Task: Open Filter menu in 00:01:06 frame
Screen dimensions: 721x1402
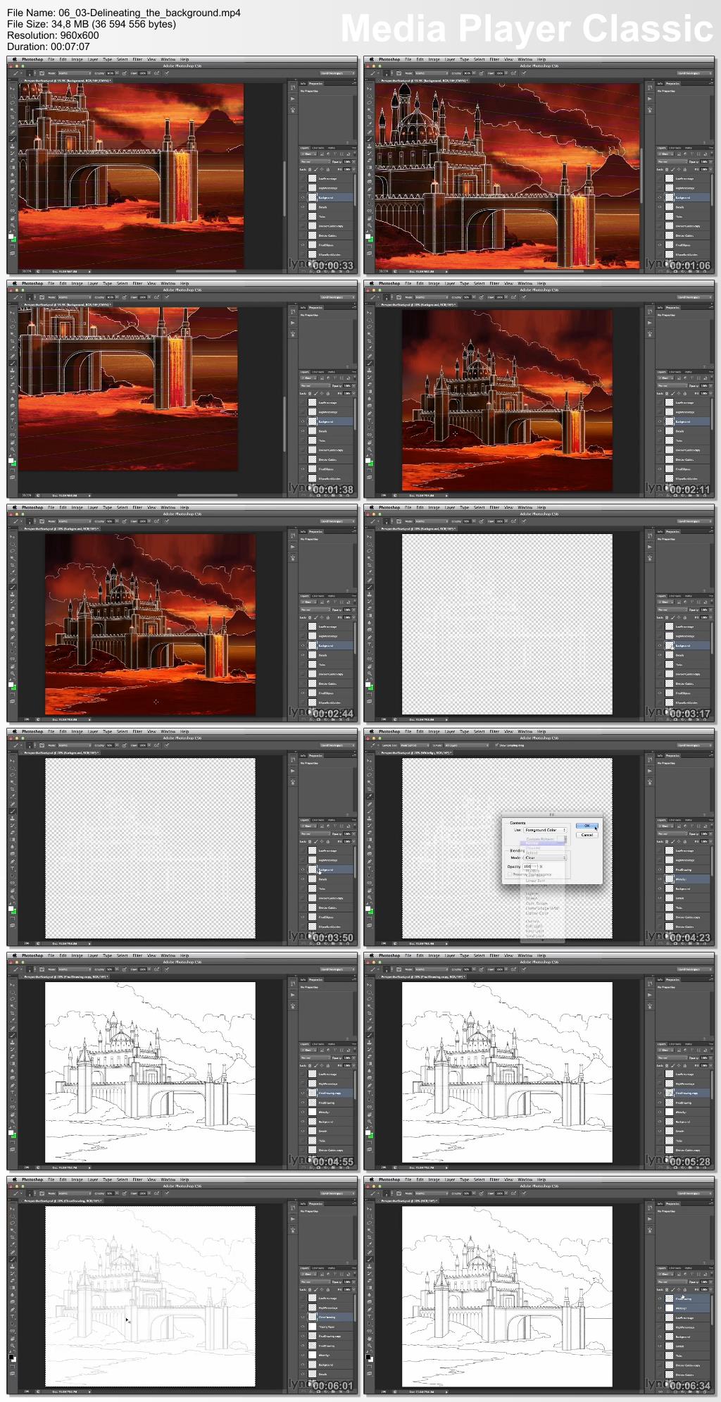Action: point(494,59)
